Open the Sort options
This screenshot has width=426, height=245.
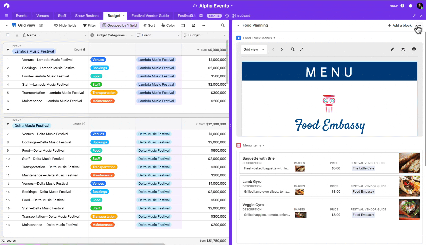[x=149, y=25]
